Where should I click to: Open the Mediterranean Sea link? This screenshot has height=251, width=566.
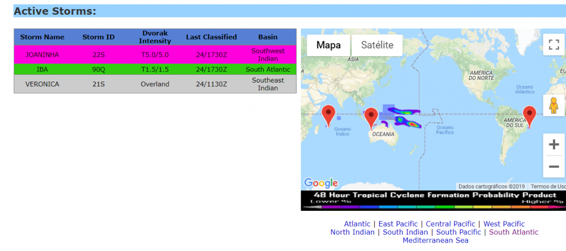pos(435,240)
